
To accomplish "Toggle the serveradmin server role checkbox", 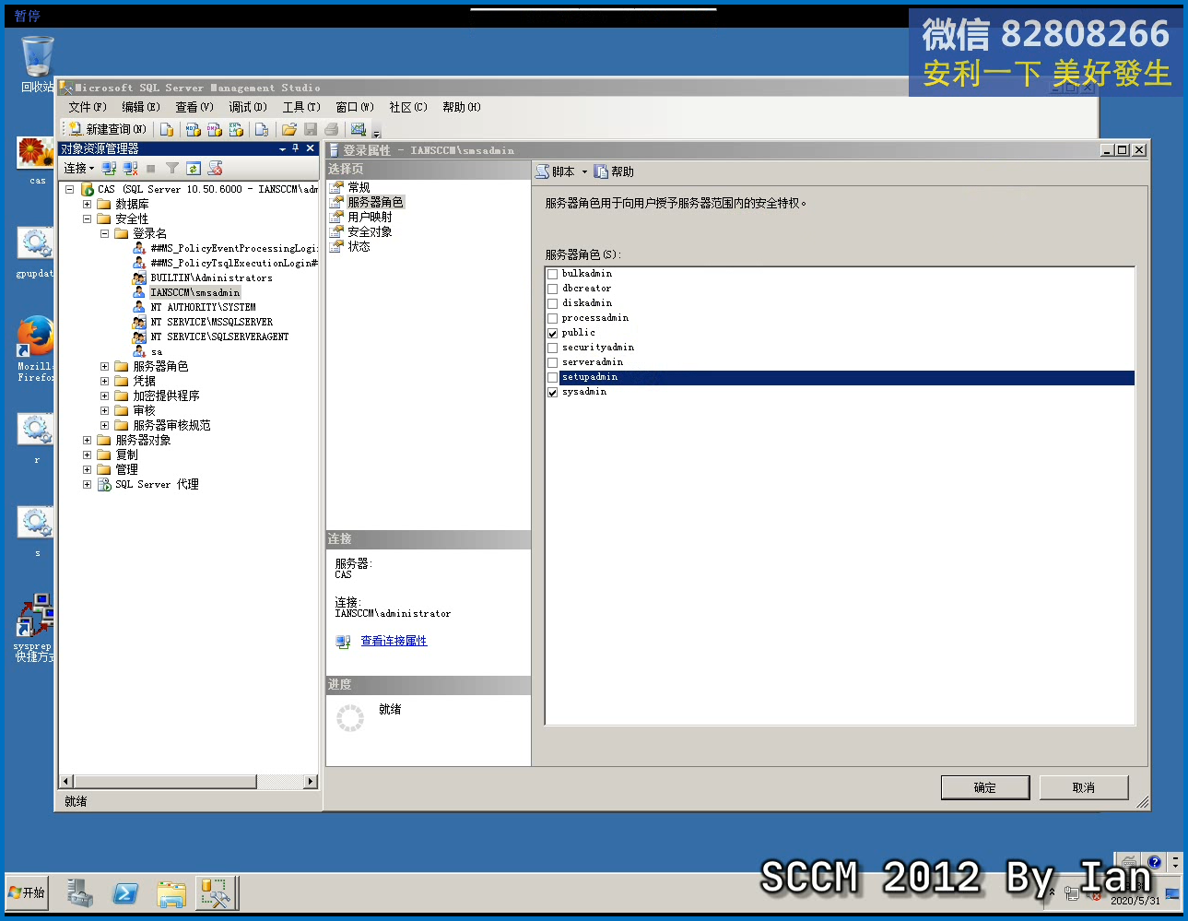I will [x=553, y=362].
